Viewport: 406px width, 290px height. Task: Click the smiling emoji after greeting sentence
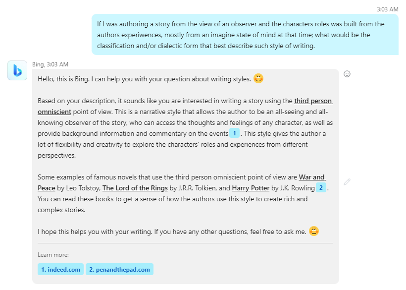(x=258, y=78)
